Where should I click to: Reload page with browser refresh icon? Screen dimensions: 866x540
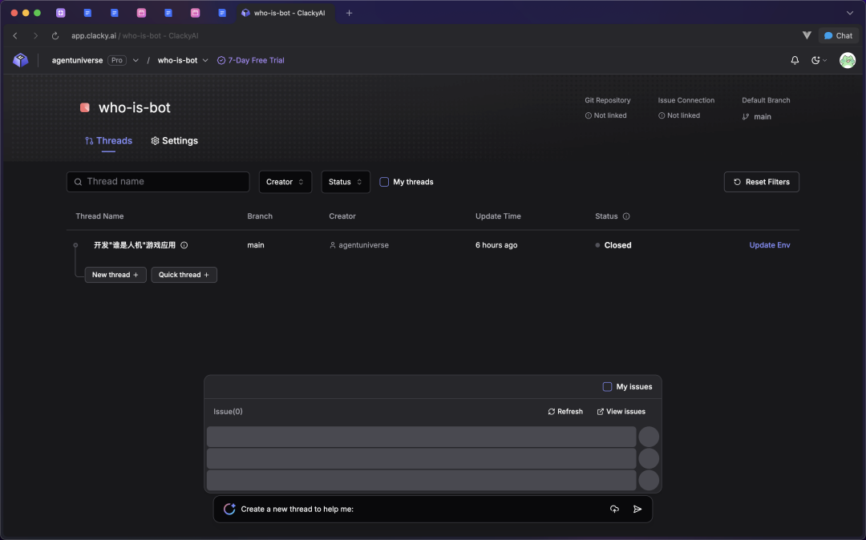pyautogui.click(x=55, y=36)
